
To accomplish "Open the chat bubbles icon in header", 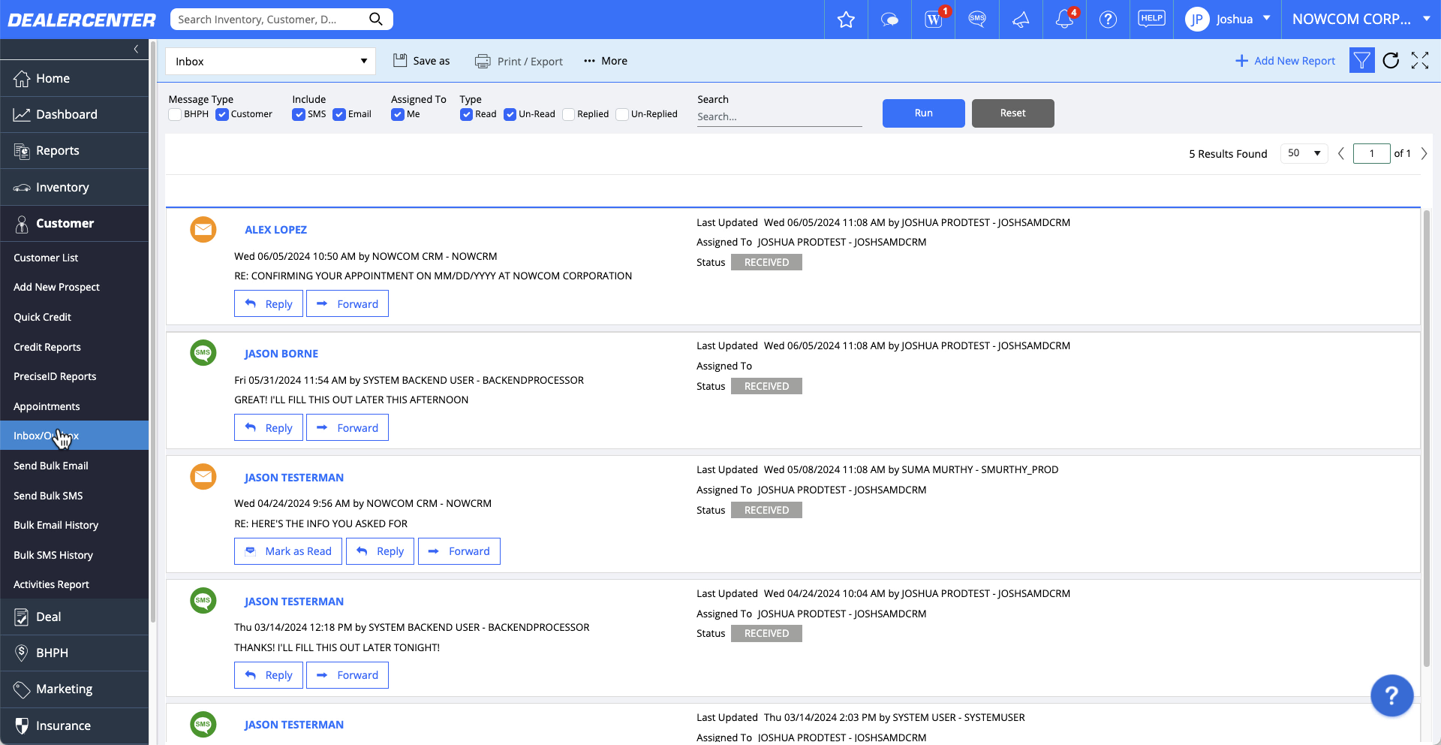I will point(889,20).
